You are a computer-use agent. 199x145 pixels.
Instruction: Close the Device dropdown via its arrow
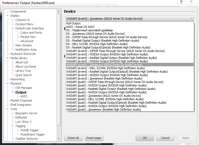tap(191, 19)
